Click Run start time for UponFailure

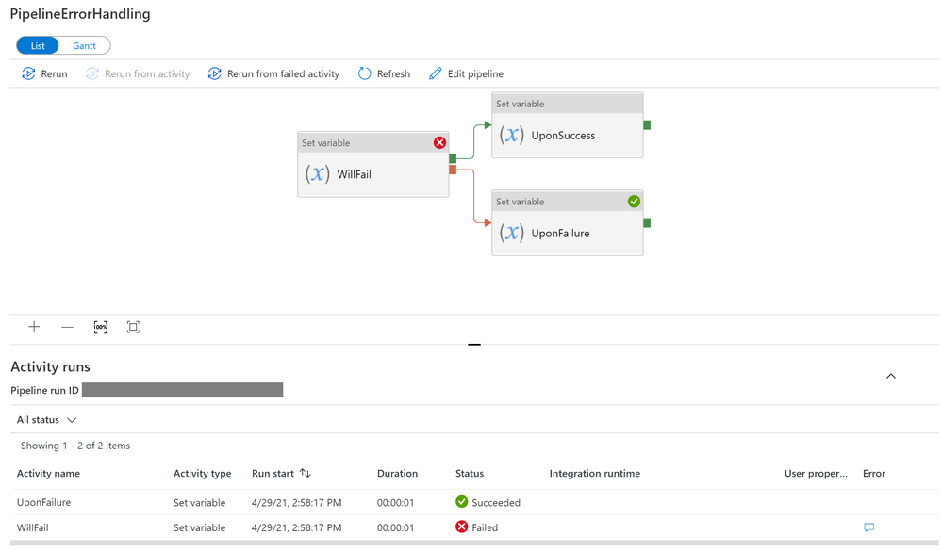[297, 502]
